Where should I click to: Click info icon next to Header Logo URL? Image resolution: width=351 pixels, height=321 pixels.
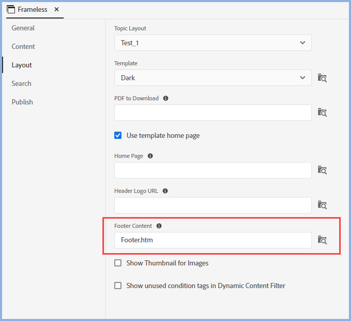(x=165, y=191)
